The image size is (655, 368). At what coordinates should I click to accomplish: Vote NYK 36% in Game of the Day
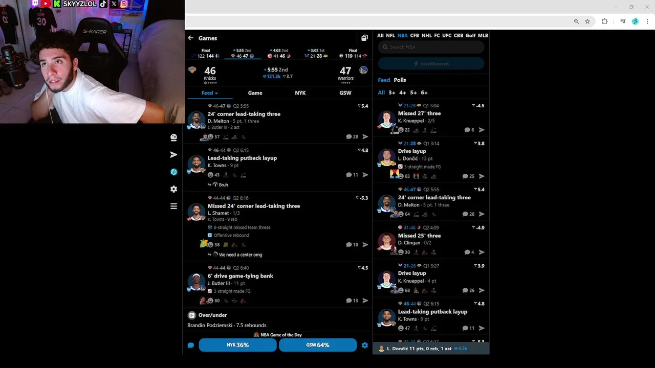[237, 345]
